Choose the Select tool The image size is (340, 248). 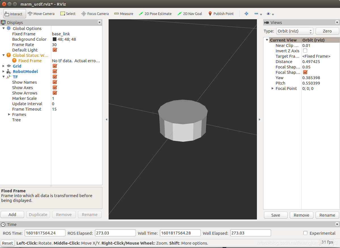pyautogui.click(x=68, y=14)
